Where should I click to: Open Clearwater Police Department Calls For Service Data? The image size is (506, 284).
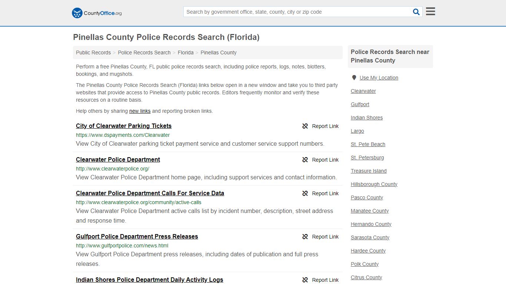tap(150, 193)
